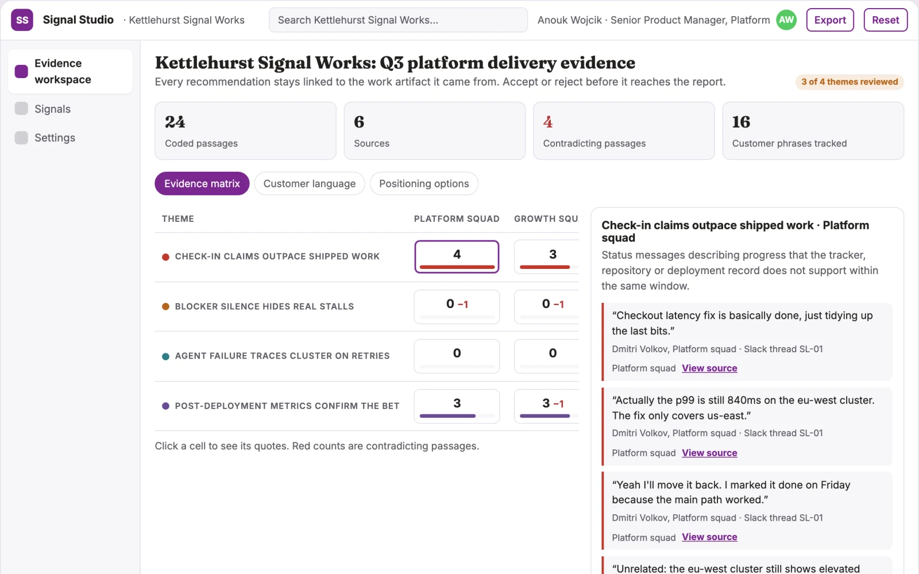This screenshot has height=574, width=919.
Task: Click the Signals sidebar icon
Action: (21, 109)
